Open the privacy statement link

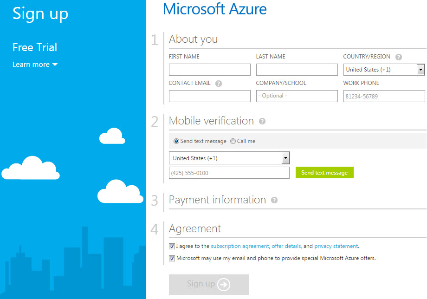click(336, 246)
